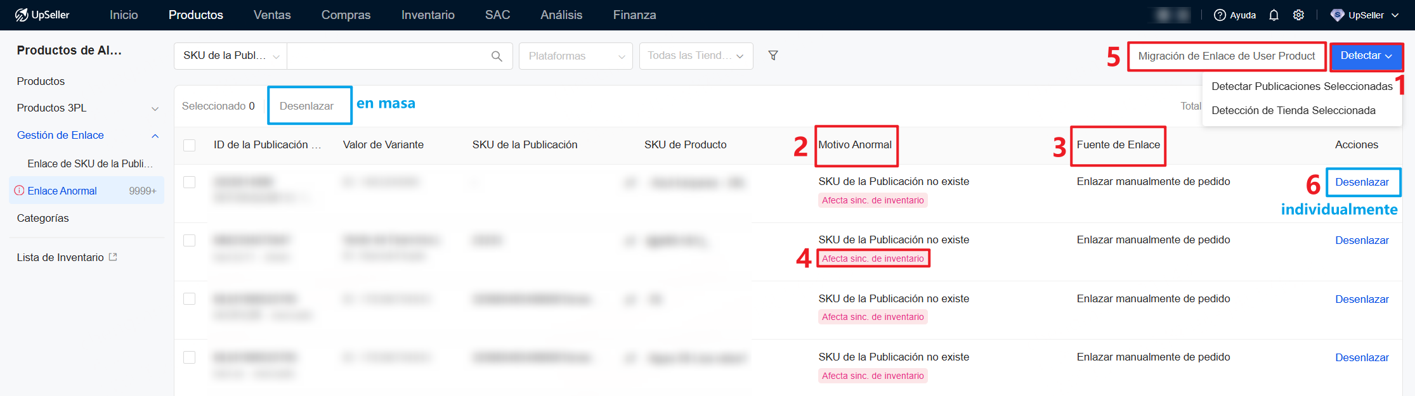Click the SKU search input field

[x=387, y=56]
